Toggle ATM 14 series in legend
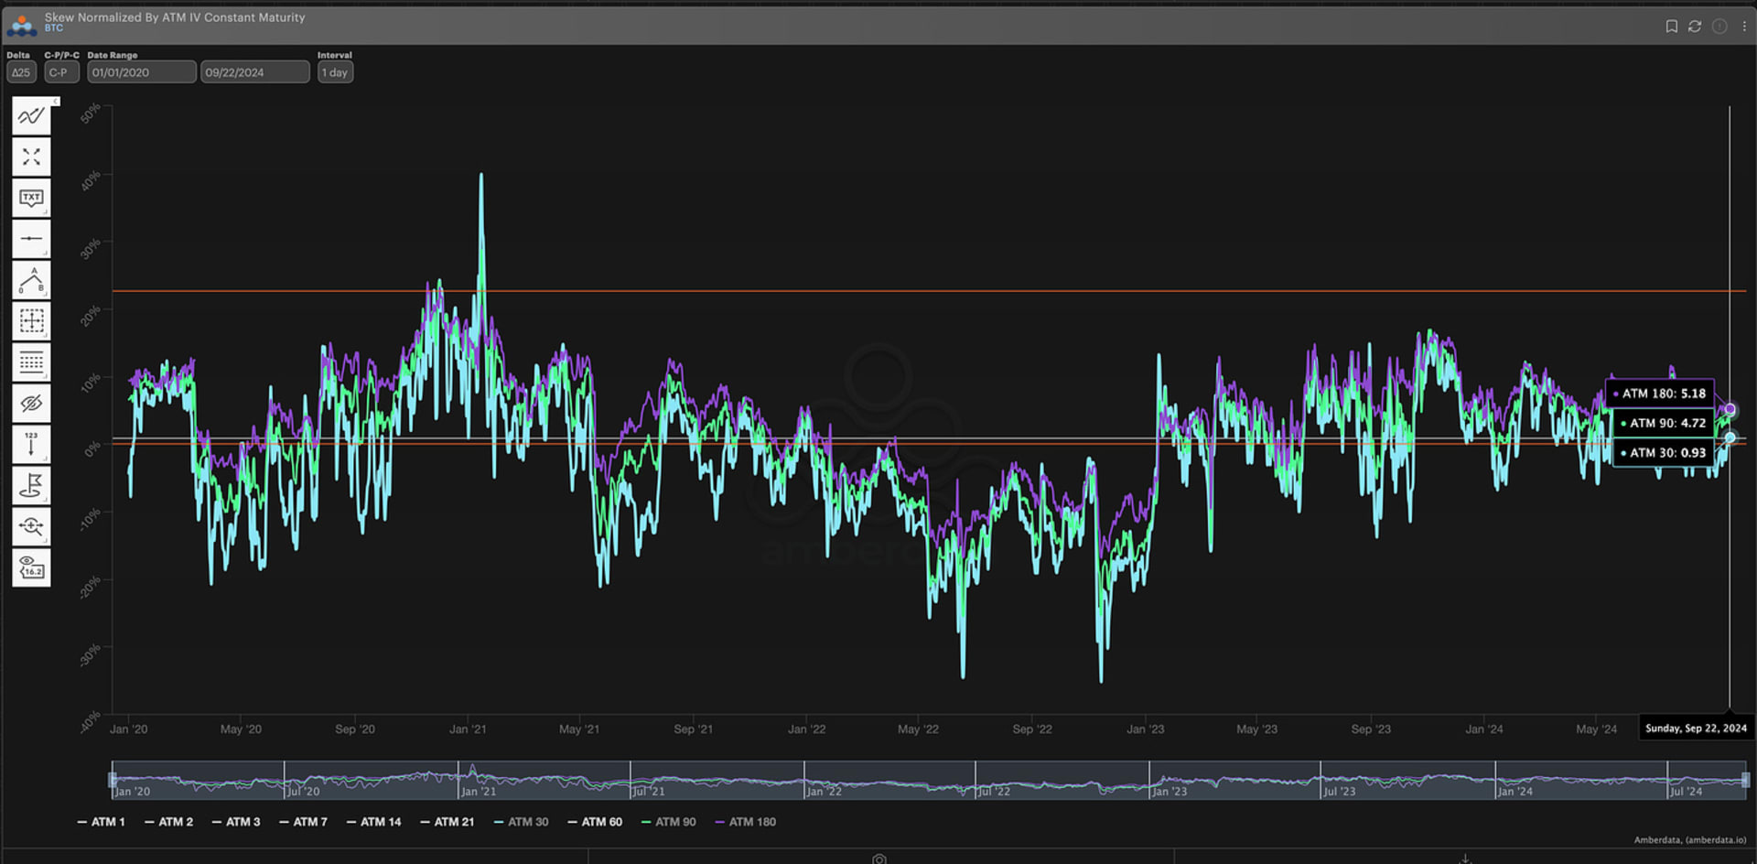 click(x=374, y=822)
